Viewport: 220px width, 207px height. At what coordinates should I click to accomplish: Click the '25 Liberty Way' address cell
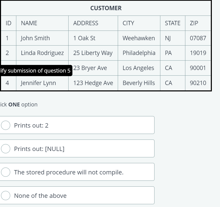click(x=93, y=53)
